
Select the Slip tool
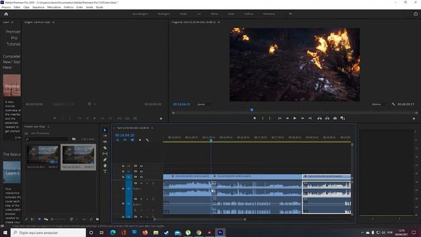click(x=105, y=153)
